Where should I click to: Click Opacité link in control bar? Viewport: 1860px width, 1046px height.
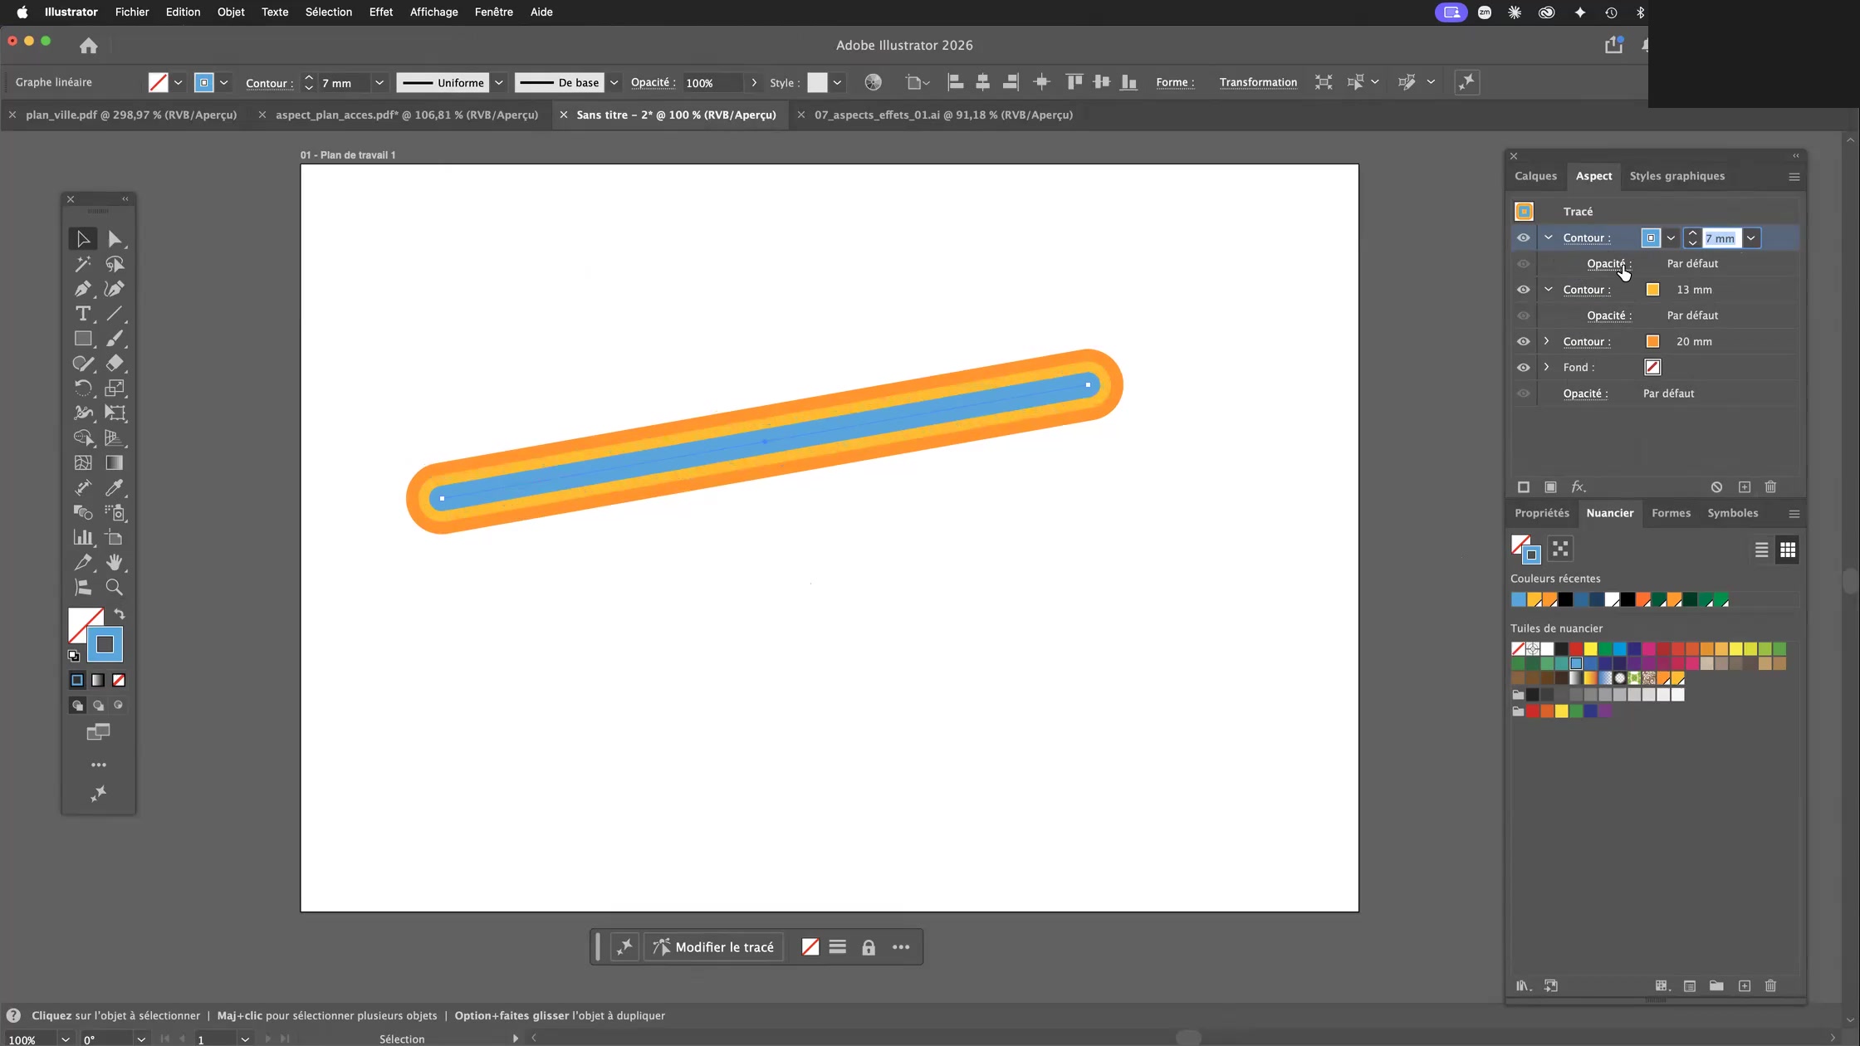point(652,82)
